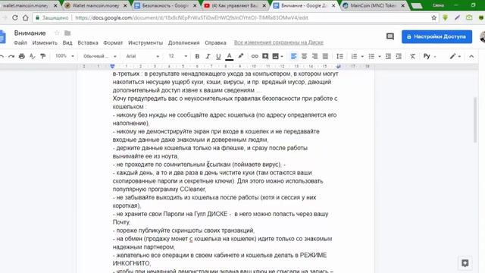
Task: Toggle bold formatting
Action: point(197,56)
